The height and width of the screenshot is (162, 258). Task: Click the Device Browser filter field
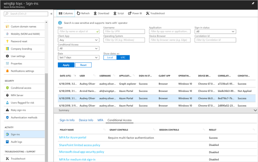170,40
